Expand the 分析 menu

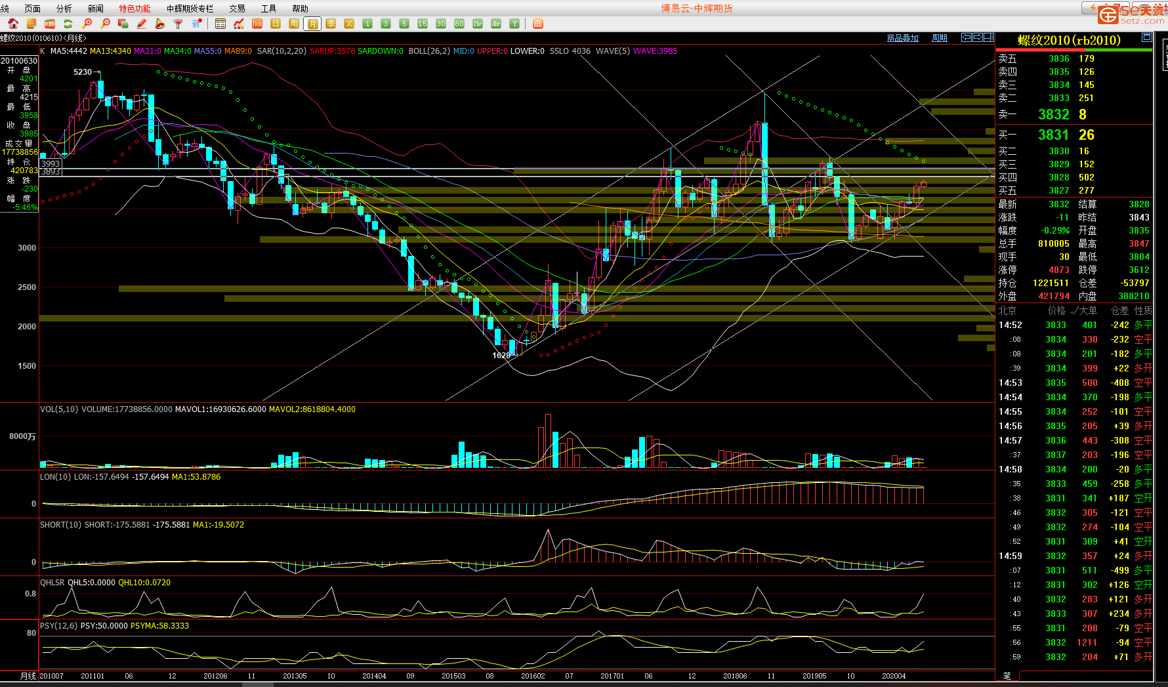click(64, 9)
